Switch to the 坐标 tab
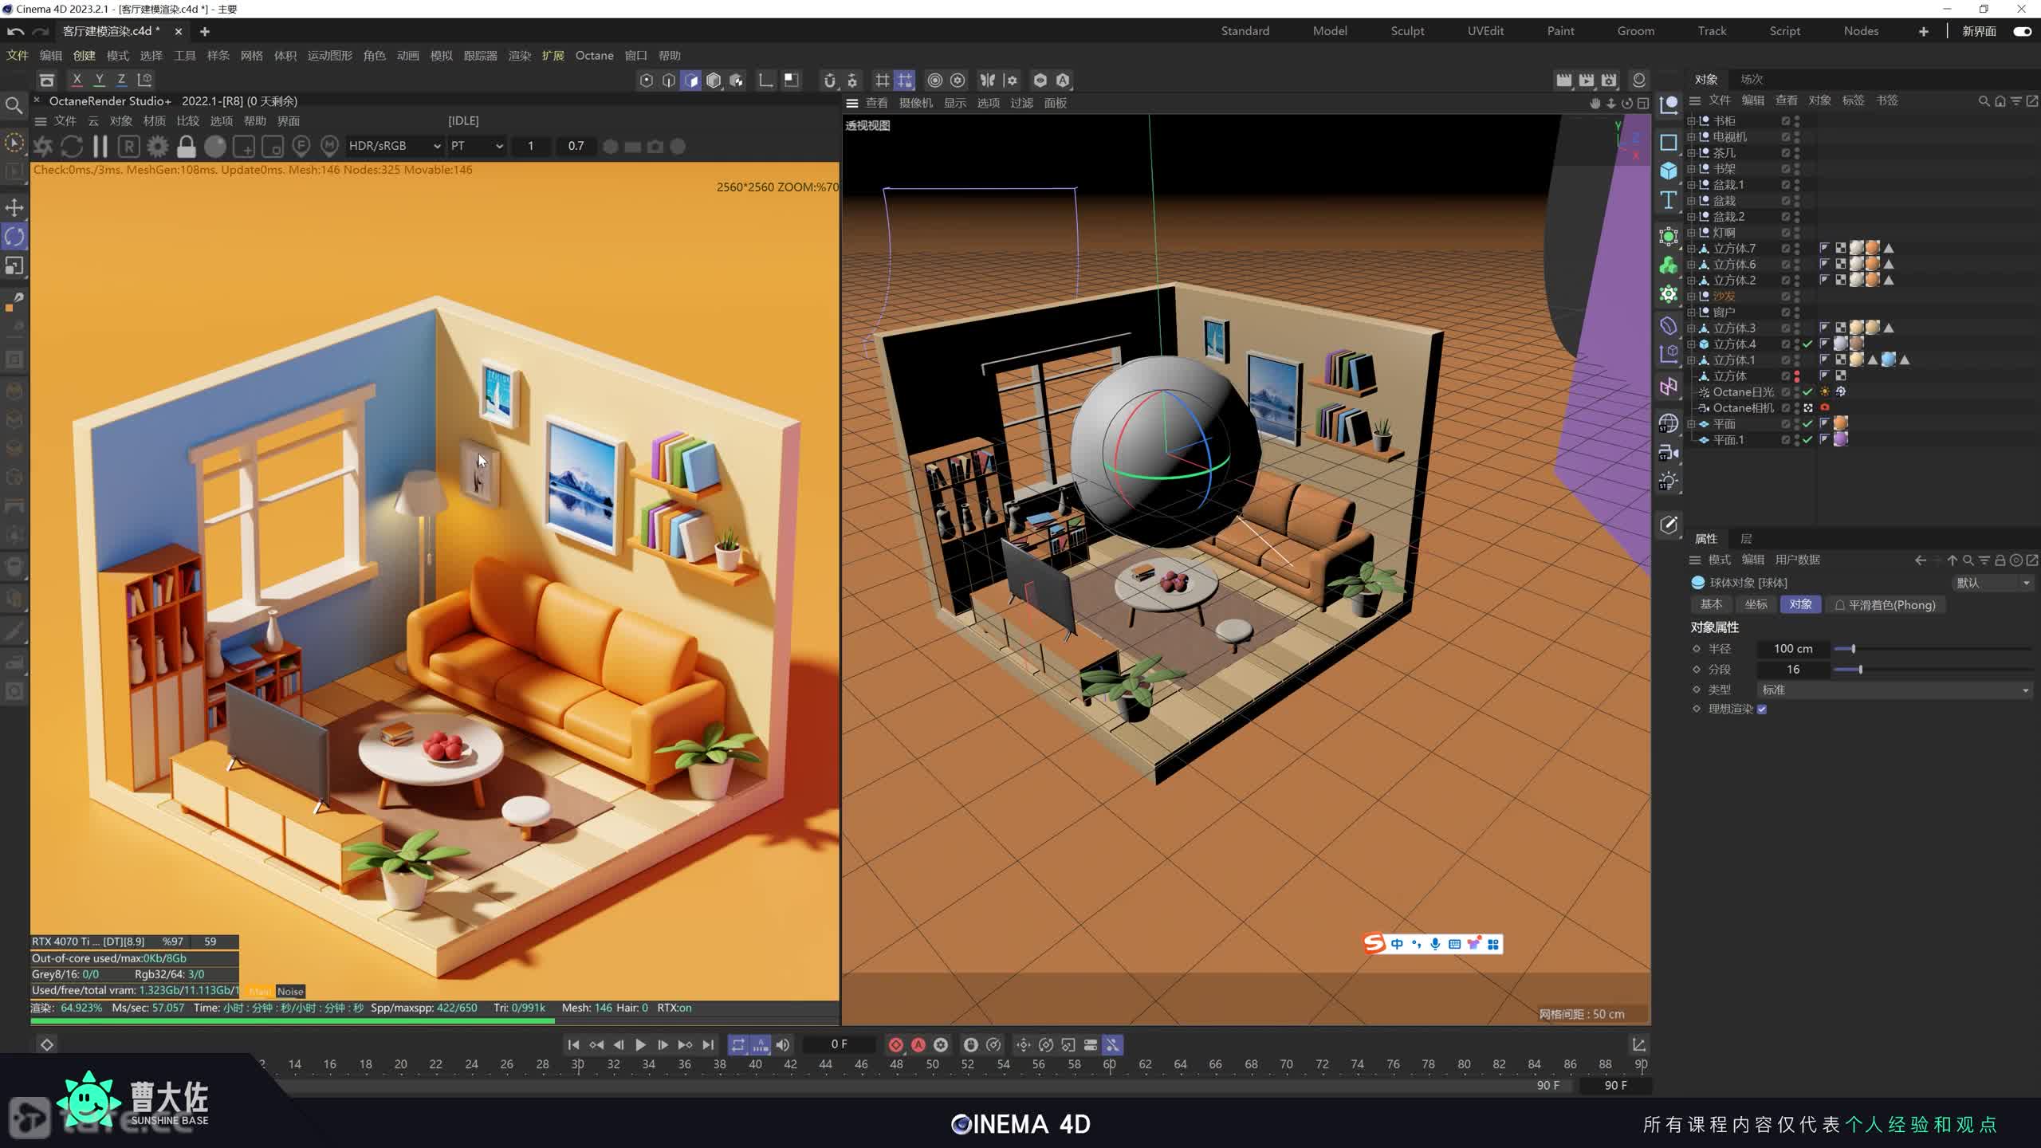Image resolution: width=2041 pixels, height=1148 pixels. 1756,604
